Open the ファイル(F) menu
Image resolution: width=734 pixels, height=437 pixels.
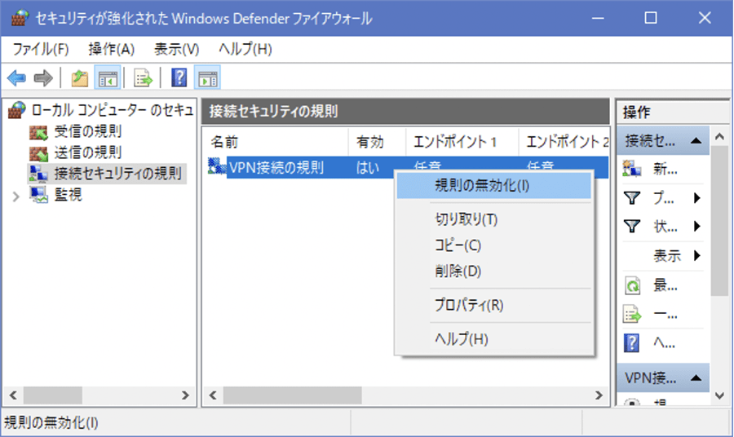(40, 49)
